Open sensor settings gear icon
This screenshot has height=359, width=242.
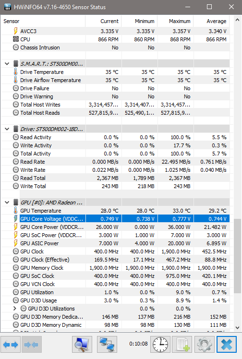(204, 344)
